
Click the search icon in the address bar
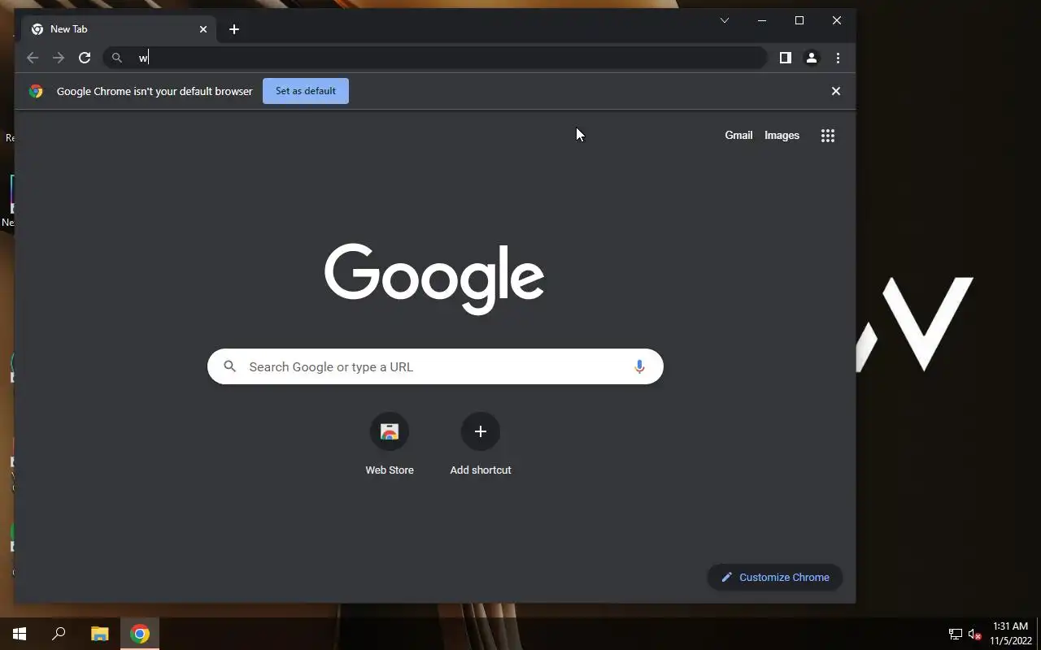click(x=117, y=58)
